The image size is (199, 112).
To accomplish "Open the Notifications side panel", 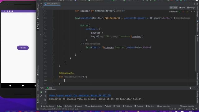I will click(x=197, y=26).
